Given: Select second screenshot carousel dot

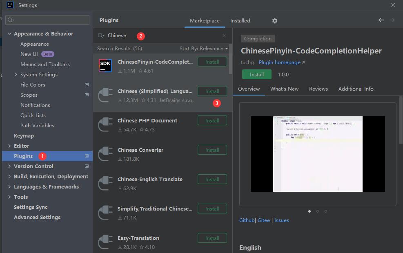Looking at the screenshot, I should [x=318, y=211].
